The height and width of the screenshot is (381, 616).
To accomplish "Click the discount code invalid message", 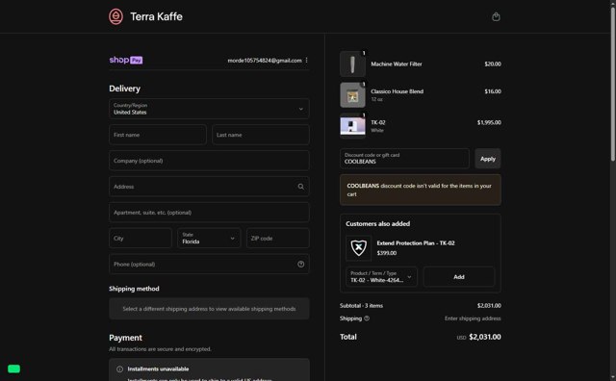I will 421,190.
